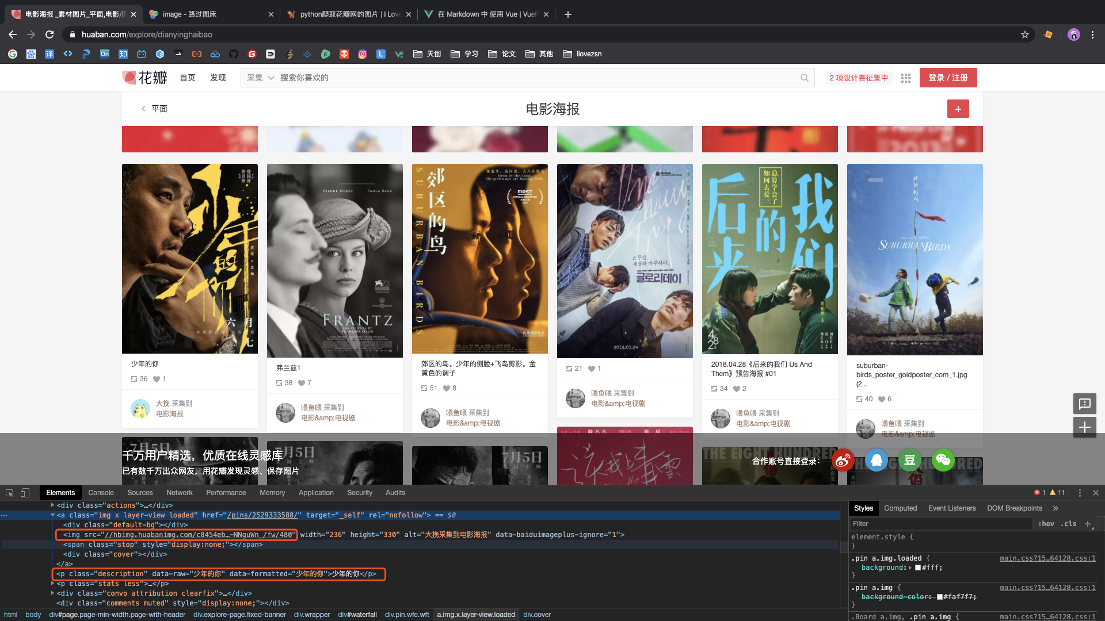Click the red plus follow button
Screen dimensions: 1105x621
tap(958, 109)
